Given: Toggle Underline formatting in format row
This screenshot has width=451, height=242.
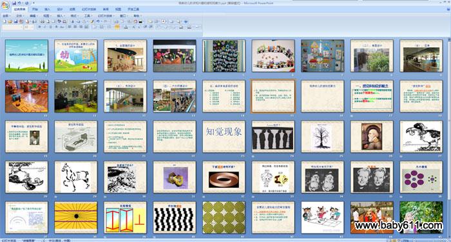Looking at the screenshot, I should [51, 27].
